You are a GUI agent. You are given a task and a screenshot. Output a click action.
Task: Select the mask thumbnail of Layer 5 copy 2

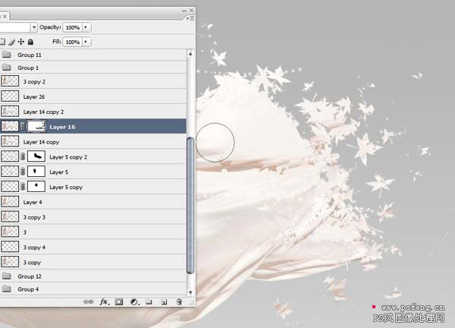click(36, 156)
